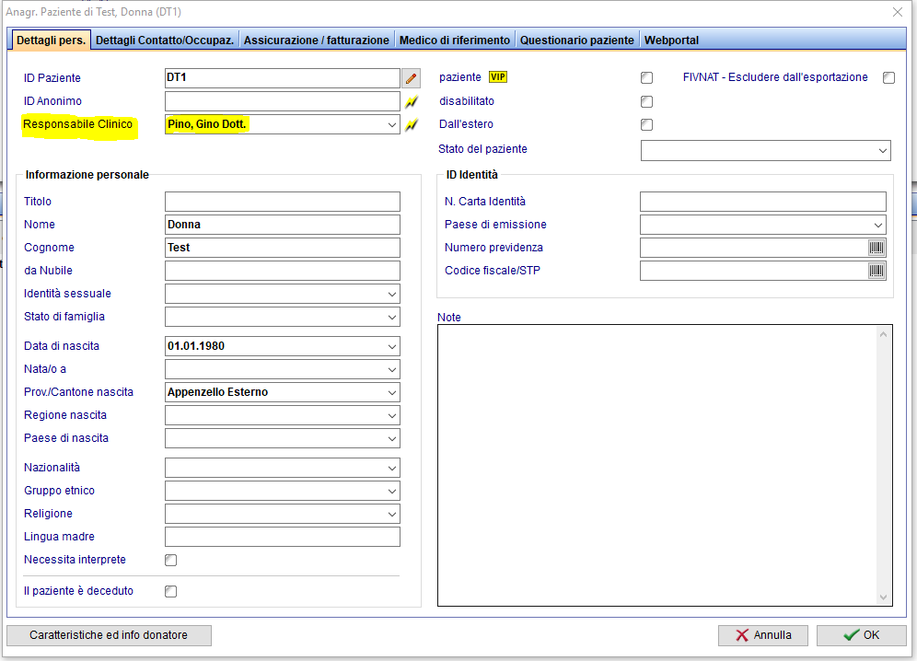Expand the Nazionalità dropdown
This screenshot has height=661, width=917.
392,468
